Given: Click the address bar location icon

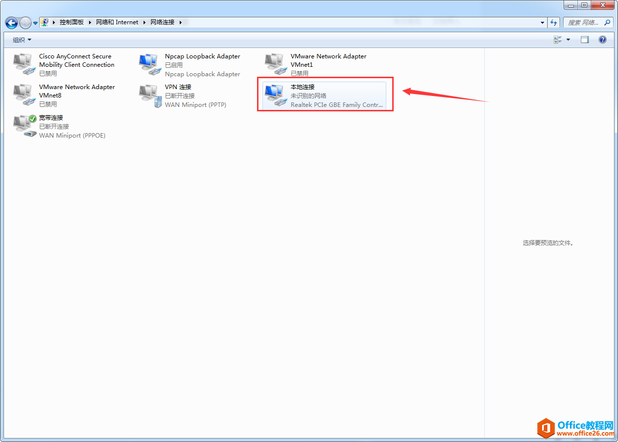Looking at the screenshot, I should pos(45,22).
